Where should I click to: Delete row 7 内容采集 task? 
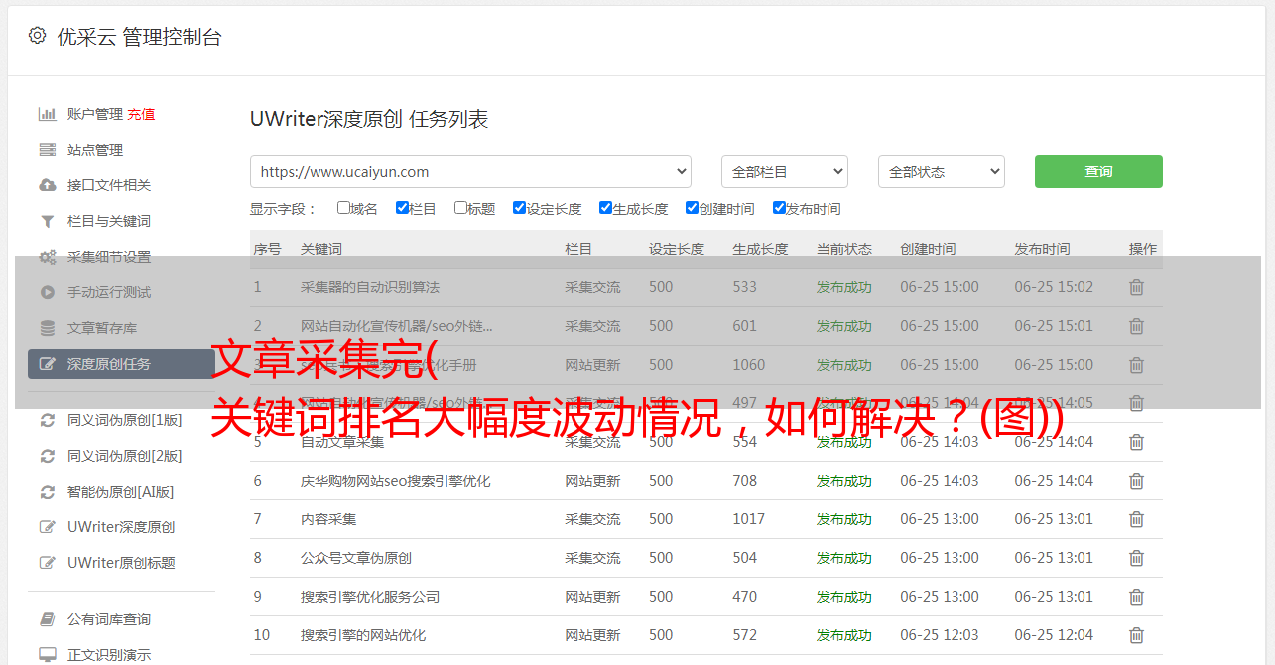1137,519
